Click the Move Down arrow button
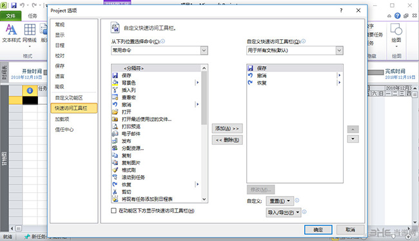The height and width of the screenshot is (241, 419). click(353, 139)
